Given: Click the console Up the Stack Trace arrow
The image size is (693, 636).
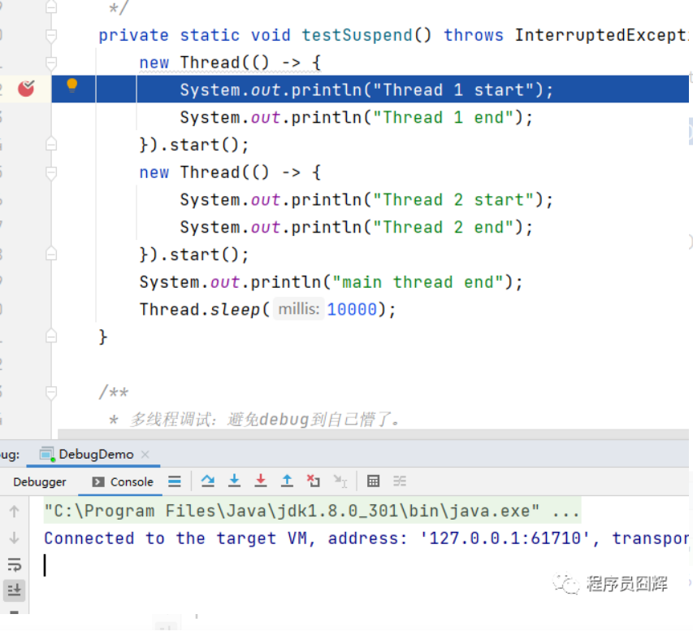Looking at the screenshot, I should [x=14, y=512].
